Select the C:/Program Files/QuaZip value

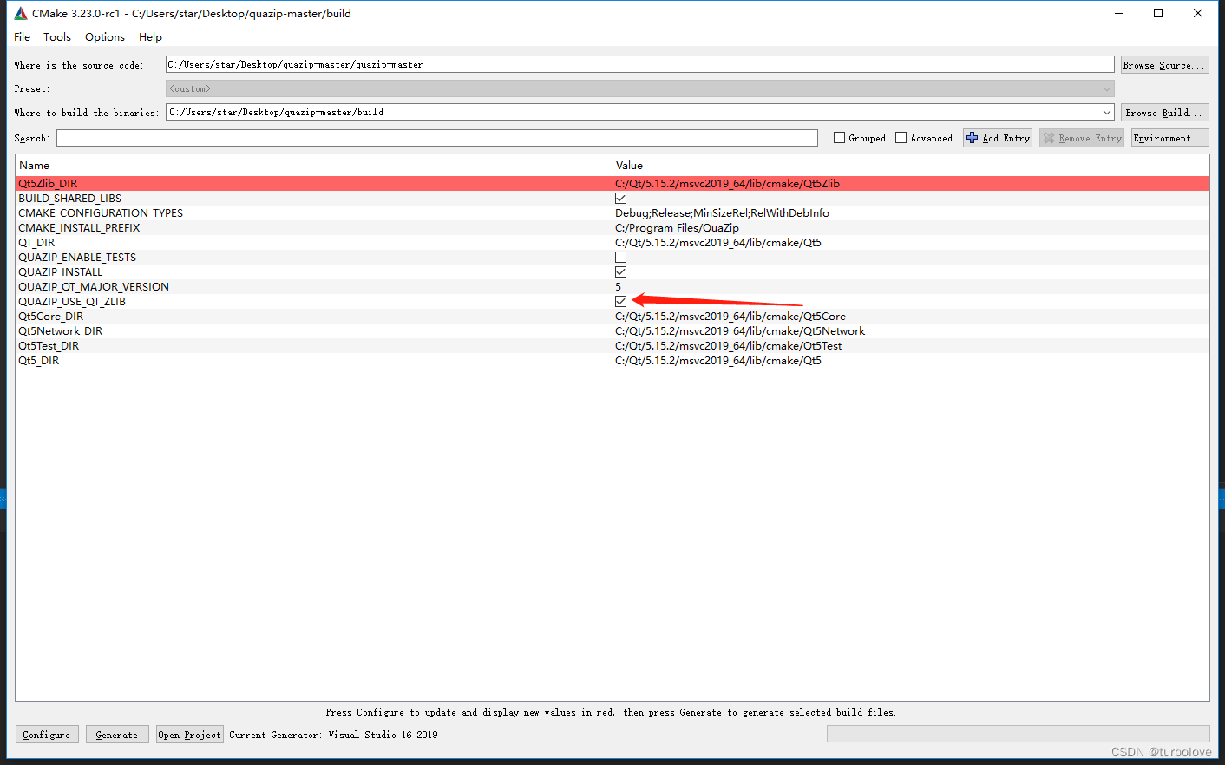point(677,228)
